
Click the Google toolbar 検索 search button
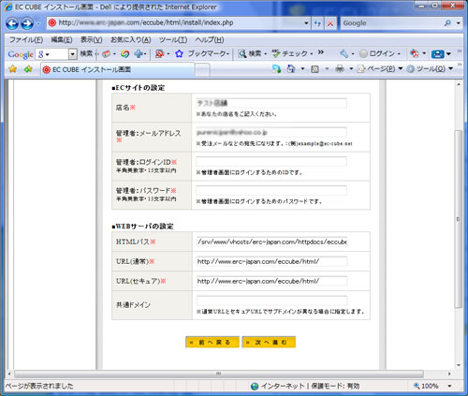86,53
